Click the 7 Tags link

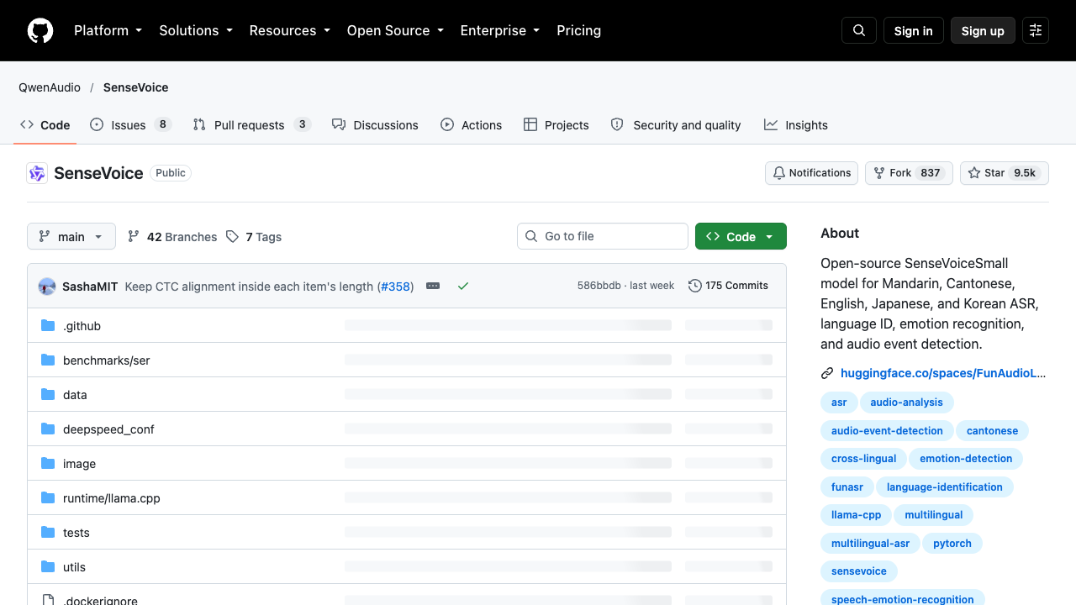(254, 237)
